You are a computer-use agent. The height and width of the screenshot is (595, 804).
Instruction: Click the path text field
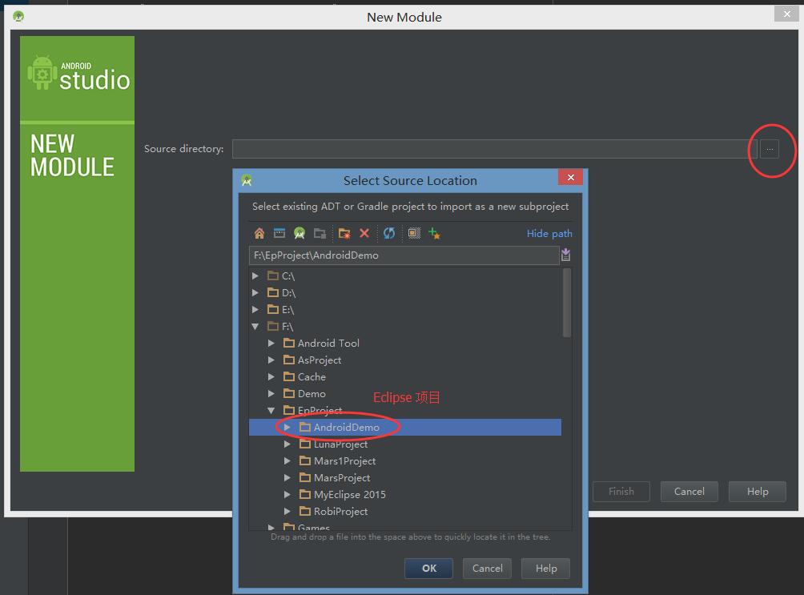[404, 255]
